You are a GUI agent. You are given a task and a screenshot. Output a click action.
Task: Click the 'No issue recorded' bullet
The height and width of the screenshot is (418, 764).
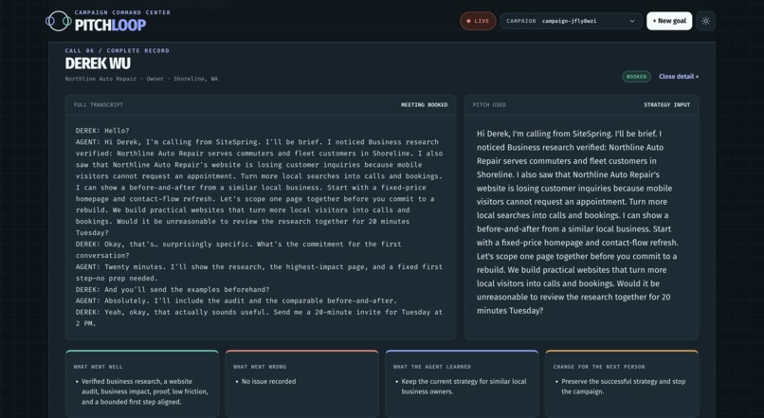268,381
